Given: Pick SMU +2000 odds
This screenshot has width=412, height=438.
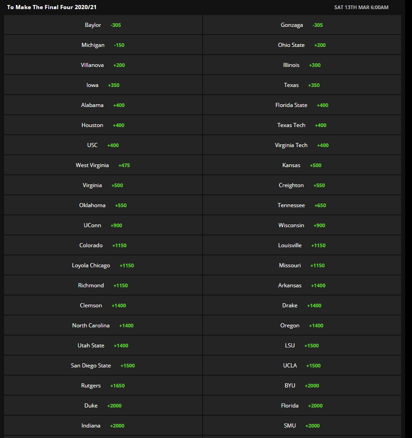Looking at the screenshot, I should [x=301, y=426].
